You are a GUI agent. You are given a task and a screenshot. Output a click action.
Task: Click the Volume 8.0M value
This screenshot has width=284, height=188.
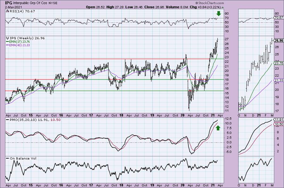pos(177,7)
